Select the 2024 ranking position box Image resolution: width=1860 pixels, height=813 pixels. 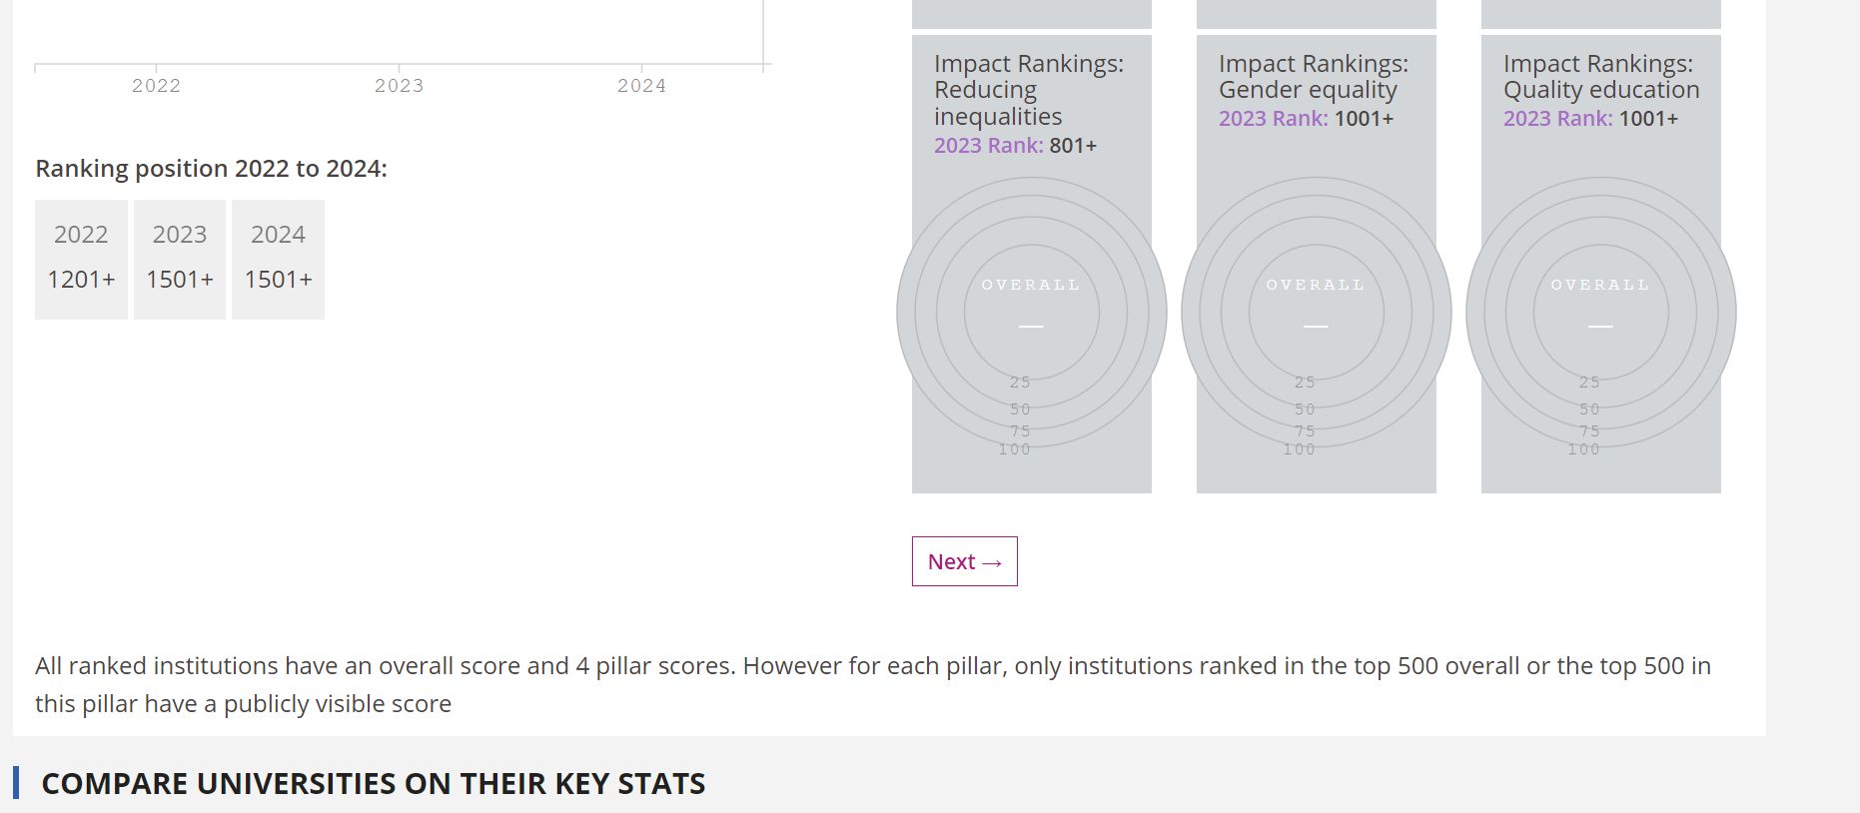coord(278,259)
